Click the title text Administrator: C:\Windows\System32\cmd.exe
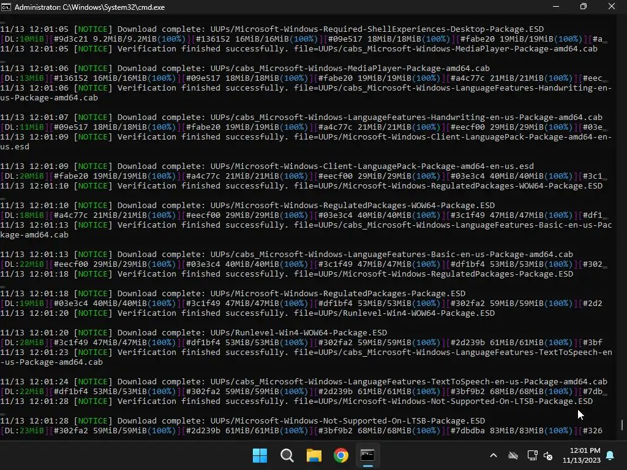Screen dimensions: 627x470 coord(89,7)
